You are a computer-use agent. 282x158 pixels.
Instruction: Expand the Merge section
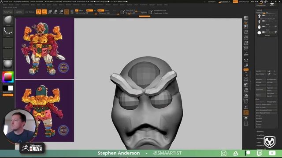tap(258, 116)
